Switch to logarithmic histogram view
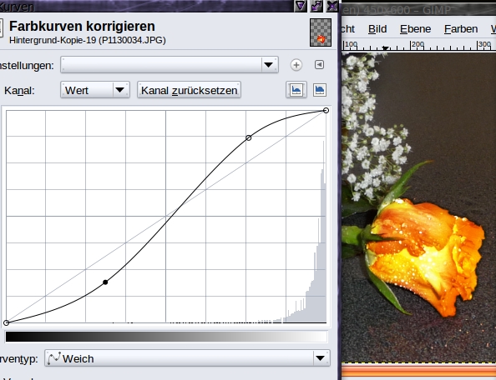Screen dimensions: 496x380 point(320,90)
